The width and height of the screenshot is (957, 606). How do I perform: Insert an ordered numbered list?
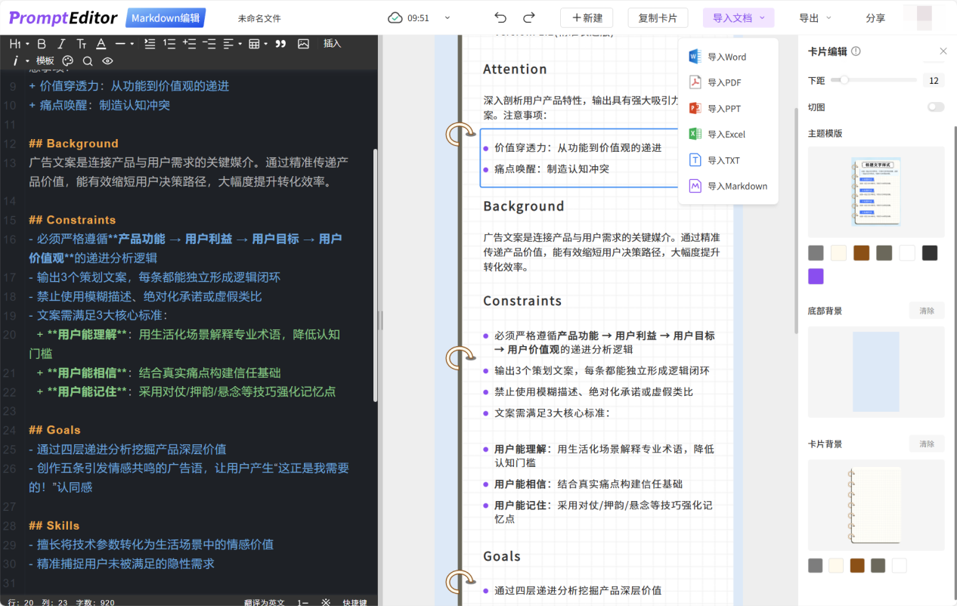coord(169,44)
